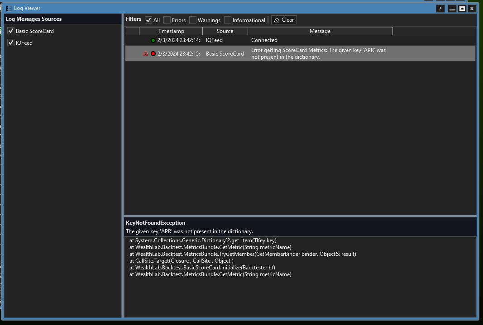Image resolution: width=483 pixels, height=325 pixels.
Task: Sort by the Source column header
Action: coord(225,31)
